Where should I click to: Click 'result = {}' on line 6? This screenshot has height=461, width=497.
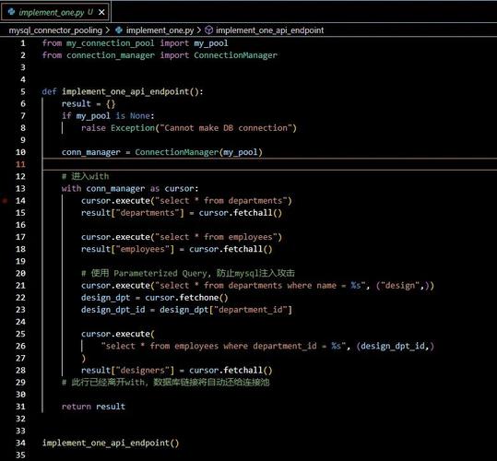(x=89, y=104)
